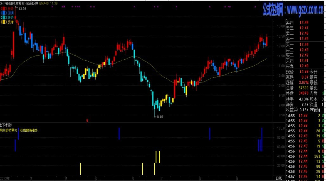Click the 总量 57509 total volume value
This screenshot has height=181, width=326.
304,88
